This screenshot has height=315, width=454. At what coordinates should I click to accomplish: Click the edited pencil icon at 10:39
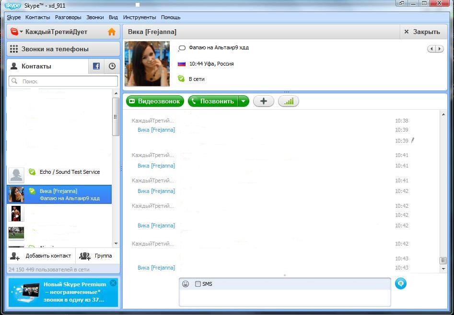(x=413, y=140)
